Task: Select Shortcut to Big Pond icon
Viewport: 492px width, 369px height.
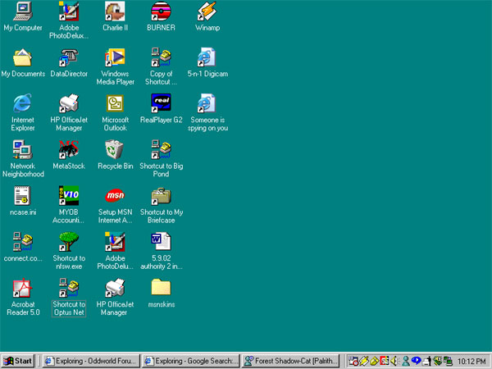Action: coord(161,150)
